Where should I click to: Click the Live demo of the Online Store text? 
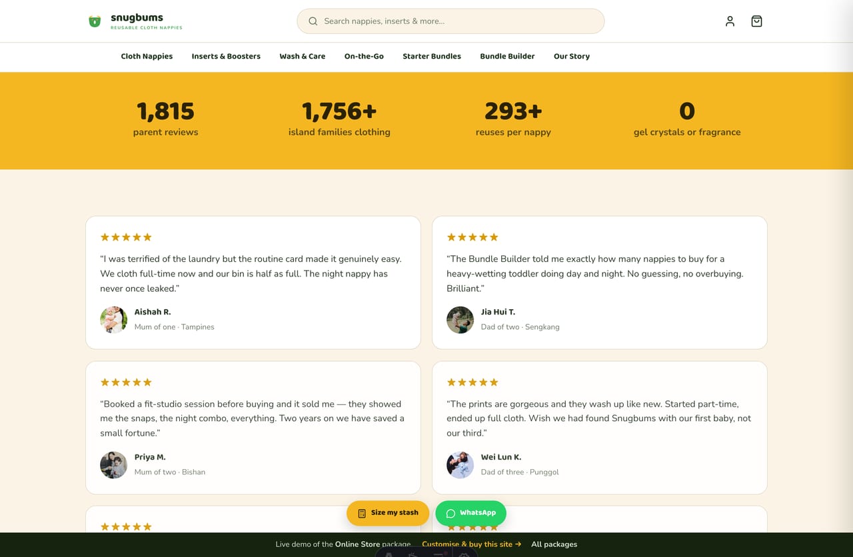tap(343, 544)
